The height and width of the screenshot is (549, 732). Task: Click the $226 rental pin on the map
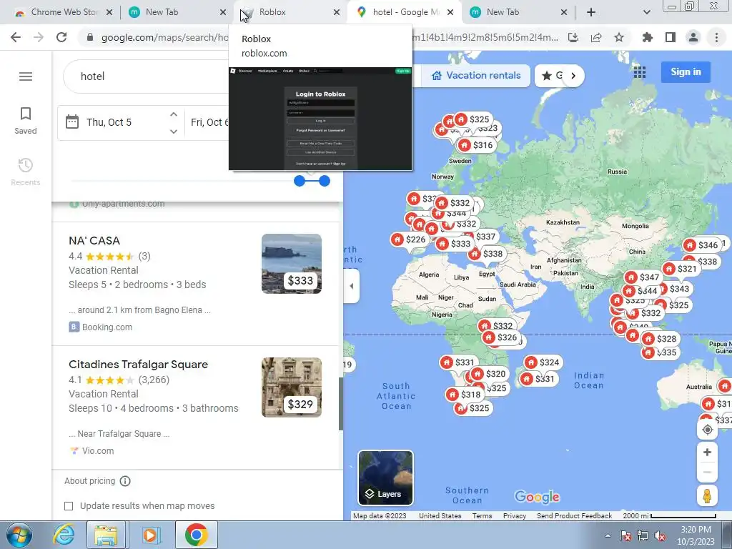pyautogui.click(x=410, y=239)
